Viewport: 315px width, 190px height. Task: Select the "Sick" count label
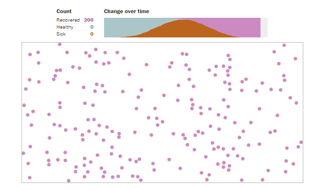[x=60, y=34]
